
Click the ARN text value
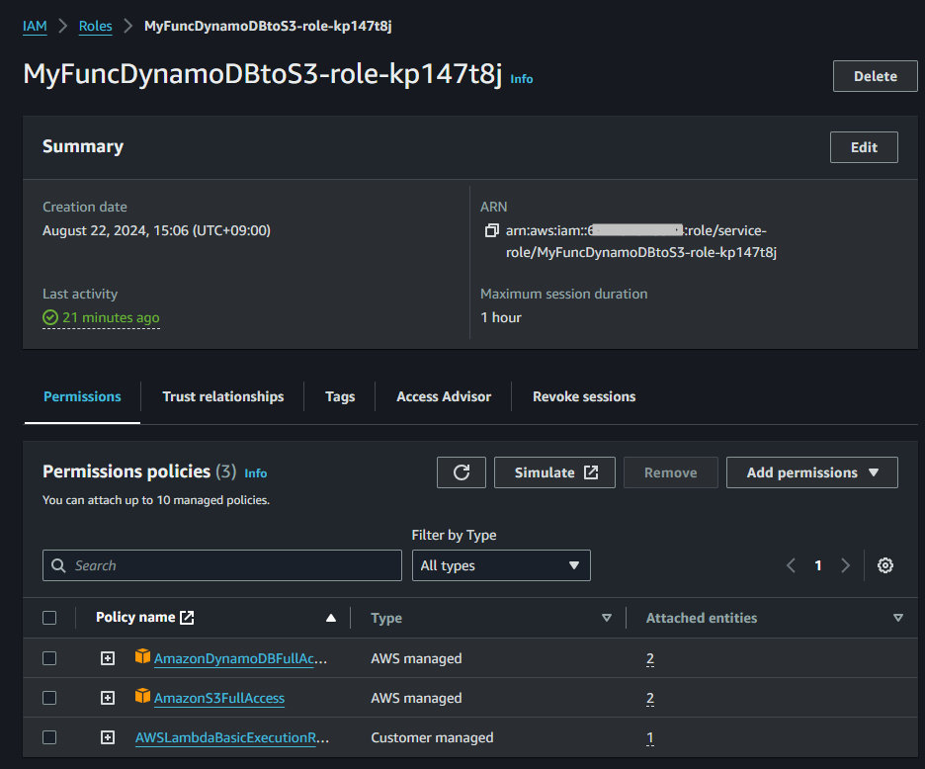click(641, 241)
